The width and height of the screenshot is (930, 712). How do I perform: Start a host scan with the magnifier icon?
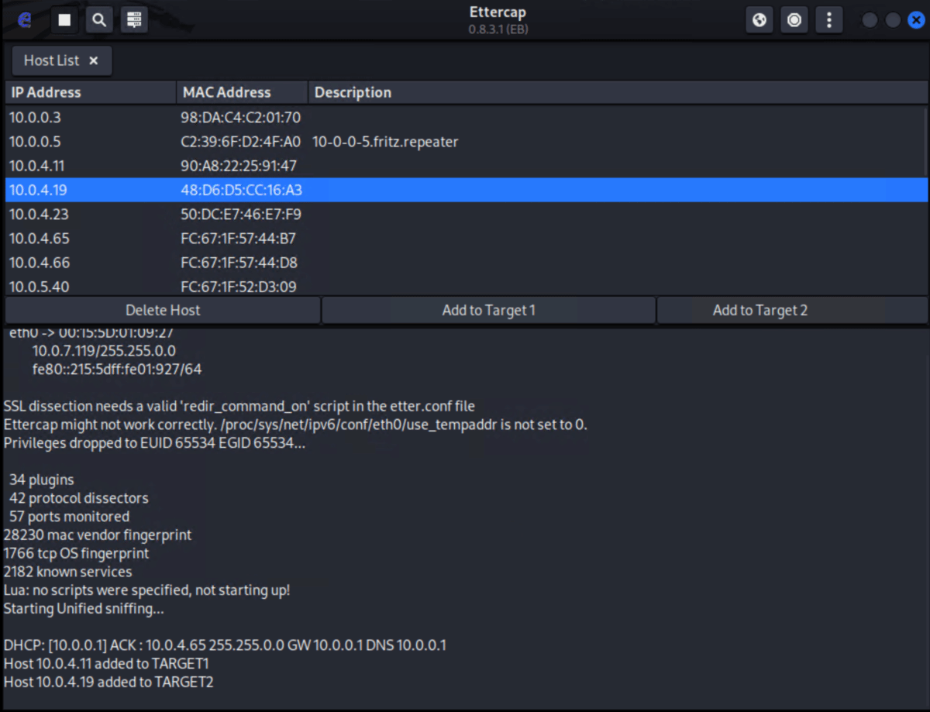pos(99,19)
